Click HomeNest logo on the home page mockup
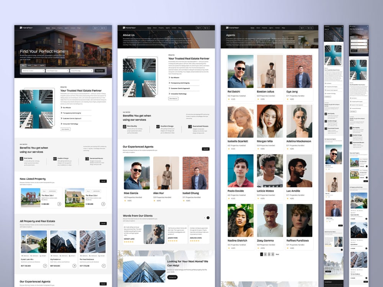Screen dimensions: 383x287 tap(26, 28)
